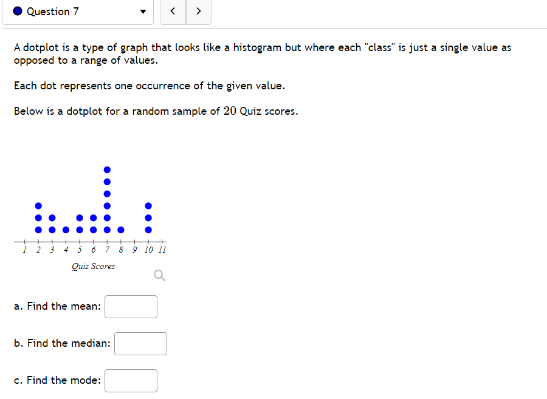Click the median answer input box
The width and height of the screenshot is (547, 399).
140,343
